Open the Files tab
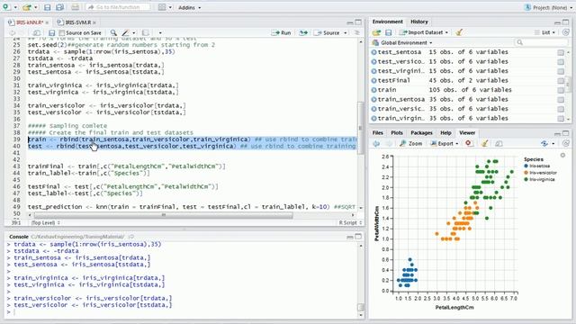The height and width of the screenshot is (324, 576). point(378,132)
